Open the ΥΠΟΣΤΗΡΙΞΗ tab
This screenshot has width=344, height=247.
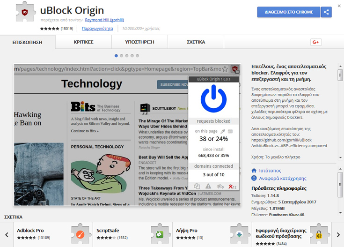pos(139,42)
